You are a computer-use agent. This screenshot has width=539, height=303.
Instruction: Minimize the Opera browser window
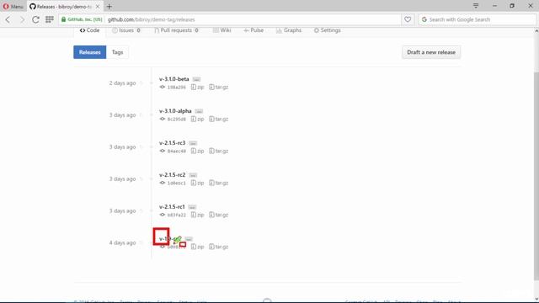pos(494,6)
